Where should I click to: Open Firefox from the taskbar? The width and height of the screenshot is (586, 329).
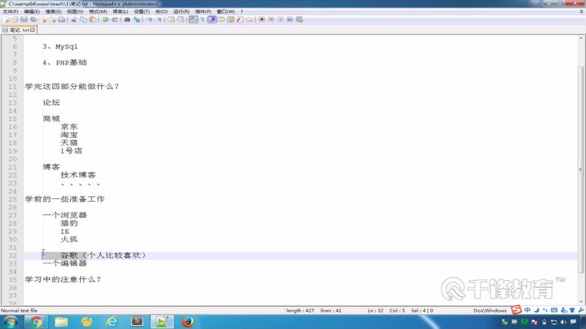click(188, 321)
